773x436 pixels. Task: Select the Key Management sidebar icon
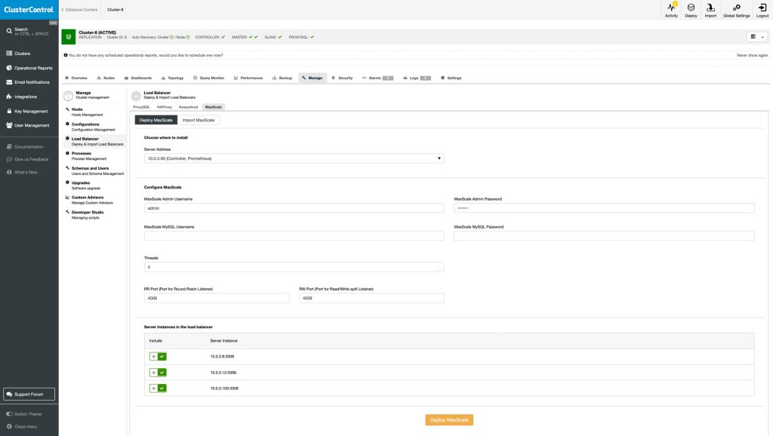pyautogui.click(x=8, y=110)
